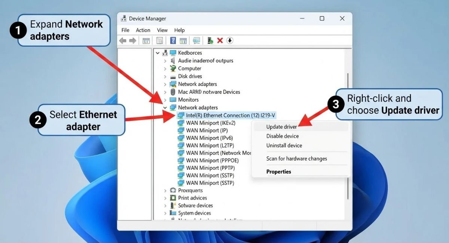The image size is (449, 243).
Task: Click the Device Manager title bar icon
Action: [x=123, y=18]
